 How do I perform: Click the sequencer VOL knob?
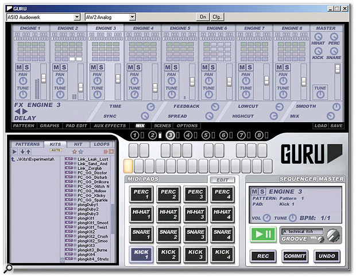pyautogui.click(x=267, y=218)
